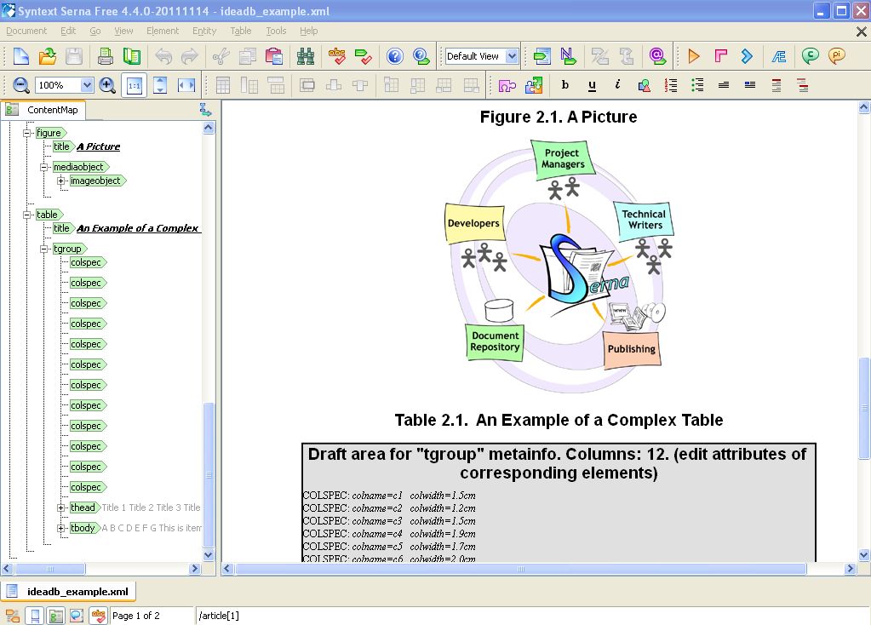Toggle the ContentMap icon in status bar
Image resolution: width=871 pixels, height=625 pixels.
point(55,616)
